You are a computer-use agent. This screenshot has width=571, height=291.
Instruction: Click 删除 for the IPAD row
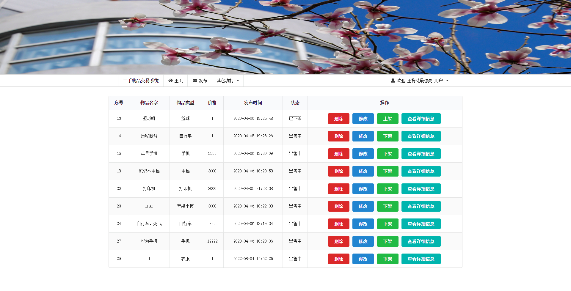click(338, 206)
